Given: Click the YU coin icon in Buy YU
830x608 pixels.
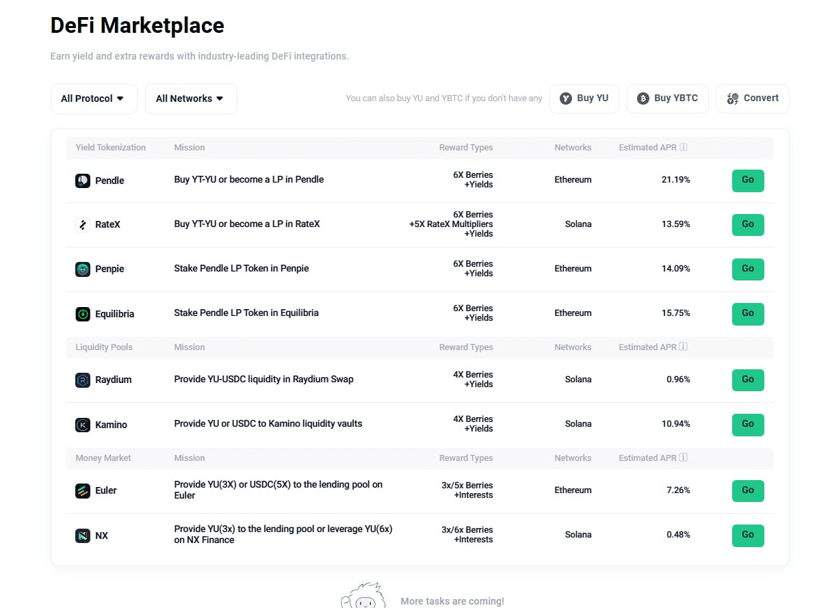Looking at the screenshot, I should [x=566, y=98].
